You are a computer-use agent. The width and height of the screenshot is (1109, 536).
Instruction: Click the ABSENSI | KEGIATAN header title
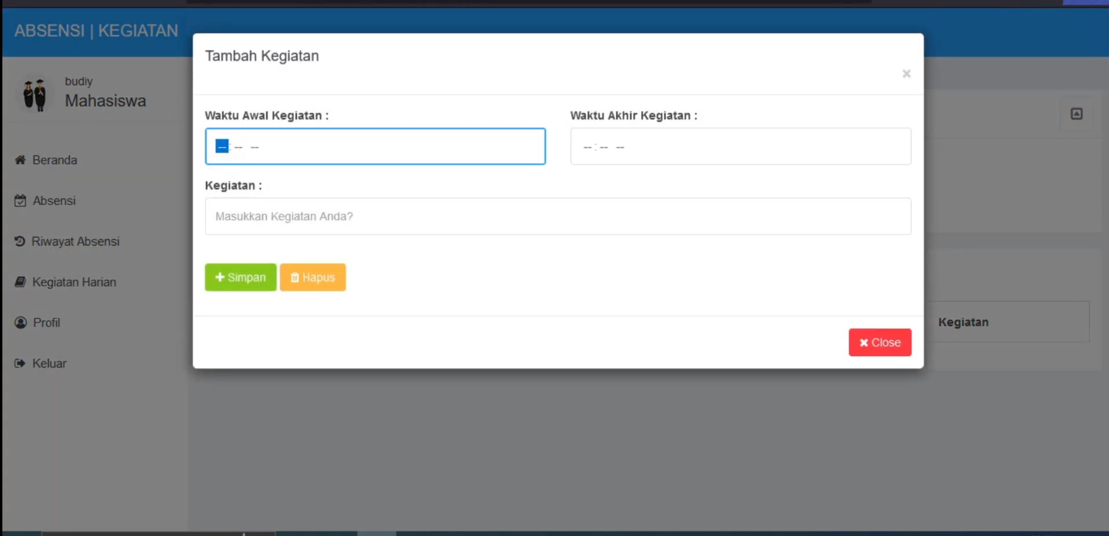96,31
